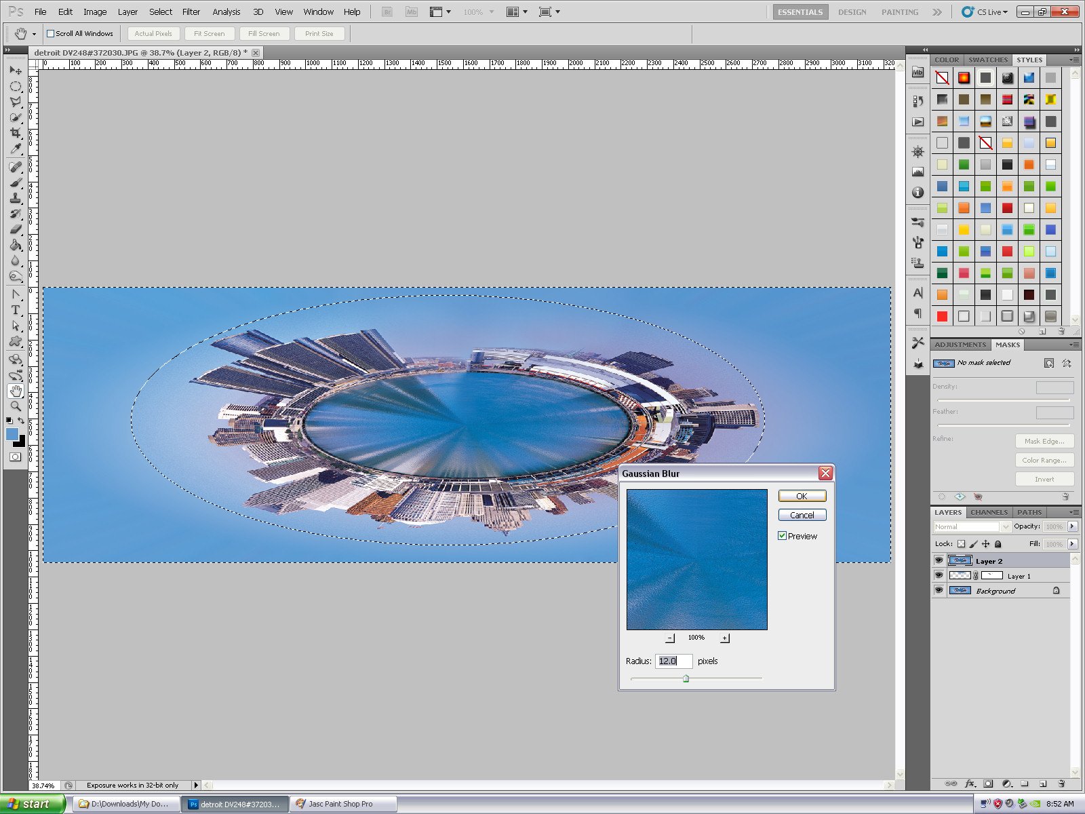Switch to Jasc Paint Shop Pro on the taskbar
Screen dimensions: 1085x814
click(342, 804)
